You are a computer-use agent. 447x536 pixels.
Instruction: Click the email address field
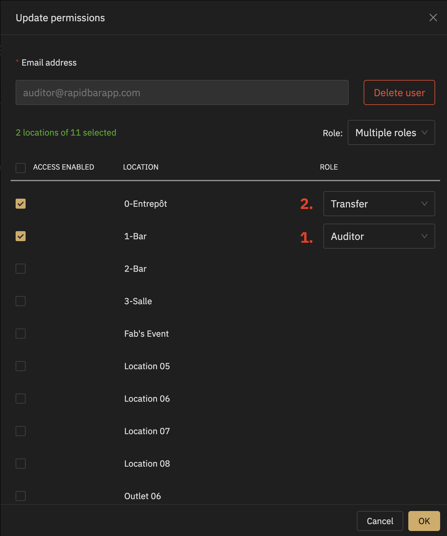coord(182,92)
